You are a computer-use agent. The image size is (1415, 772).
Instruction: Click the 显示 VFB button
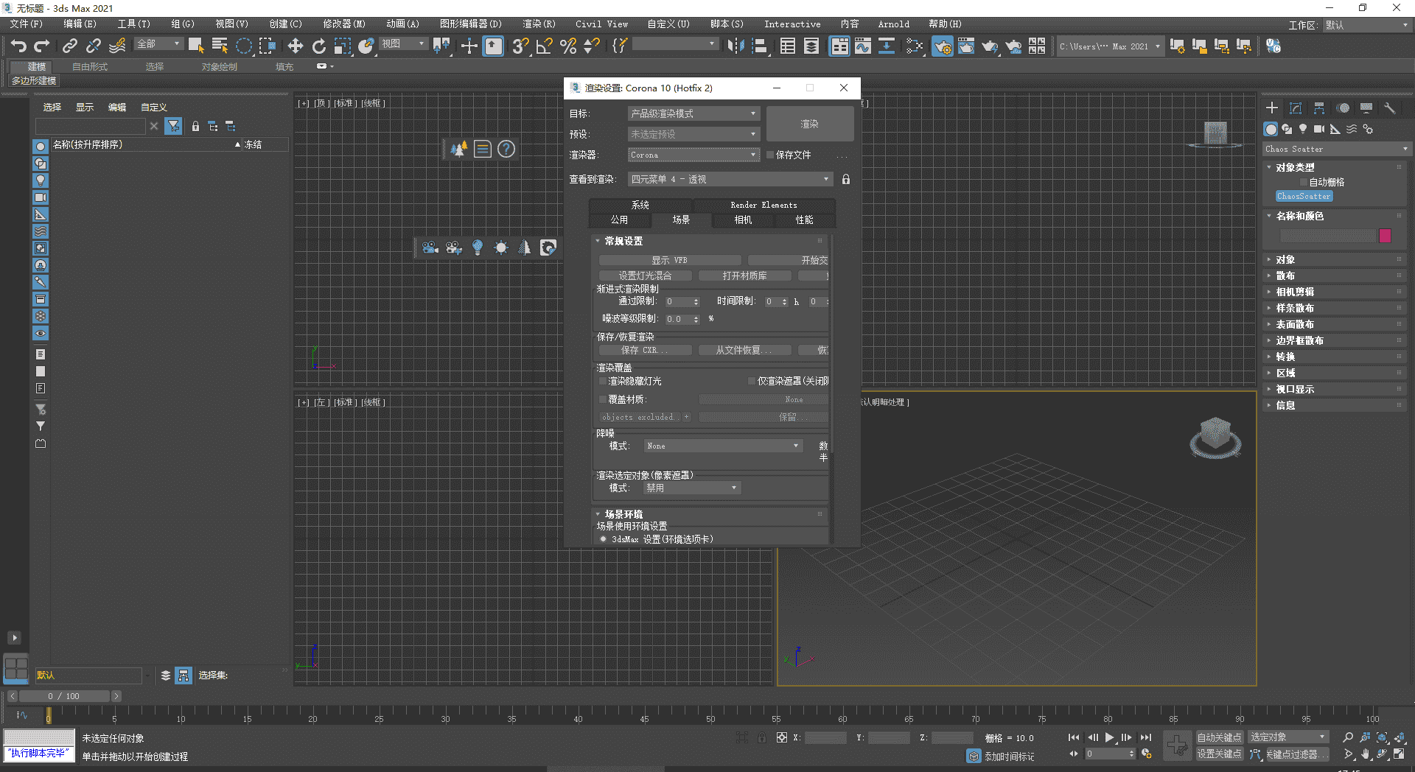pyautogui.click(x=669, y=261)
